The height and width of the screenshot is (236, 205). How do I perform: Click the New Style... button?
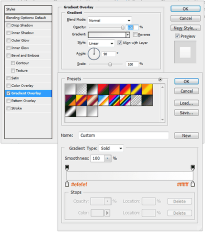tap(185, 28)
